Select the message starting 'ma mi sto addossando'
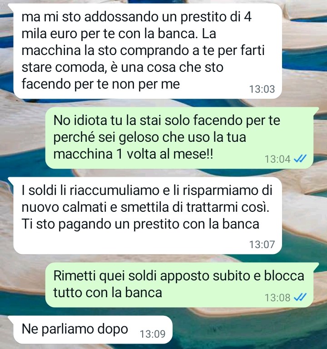The width and height of the screenshot is (327, 349). 148,51
